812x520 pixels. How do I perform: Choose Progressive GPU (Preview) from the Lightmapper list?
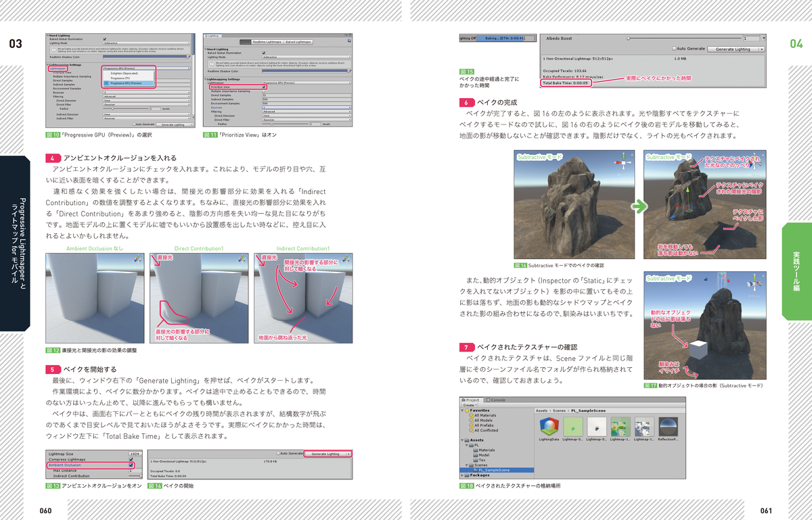tap(128, 83)
